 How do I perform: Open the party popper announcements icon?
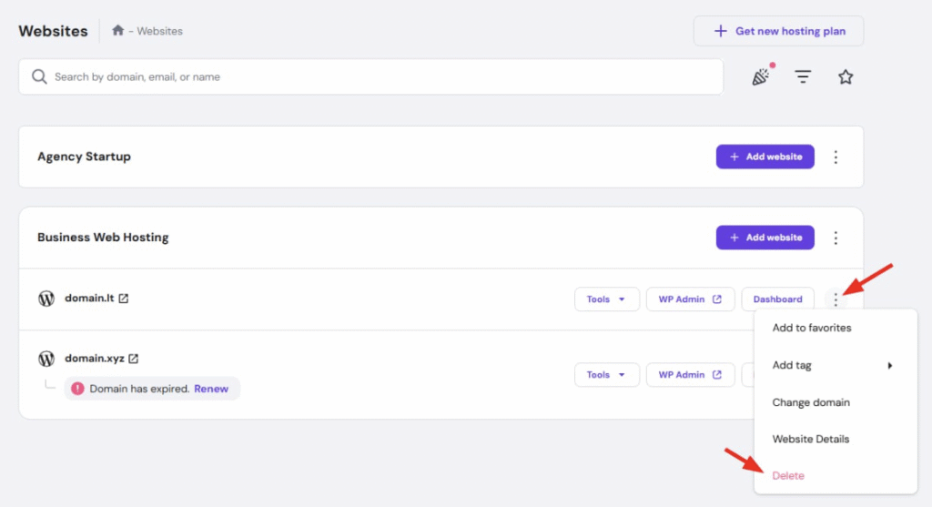click(761, 77)
